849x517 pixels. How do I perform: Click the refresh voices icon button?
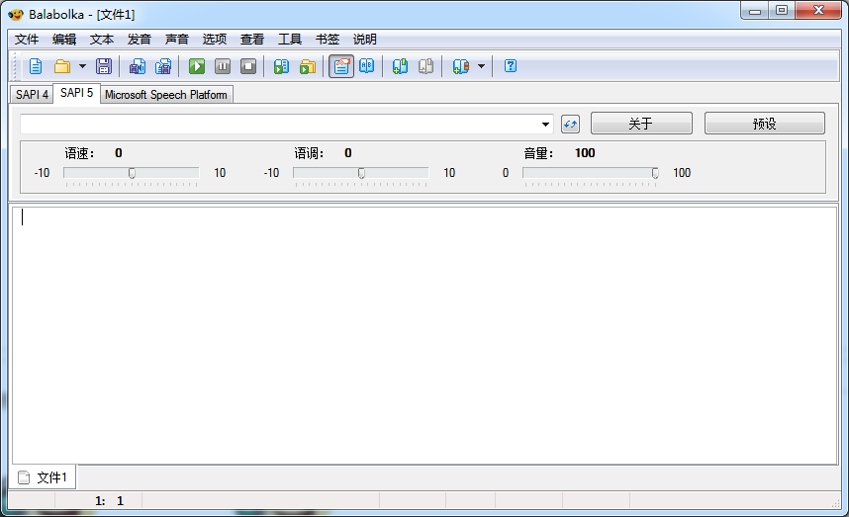570,124
